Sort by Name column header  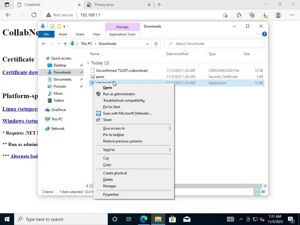click(x=95, y=54)
